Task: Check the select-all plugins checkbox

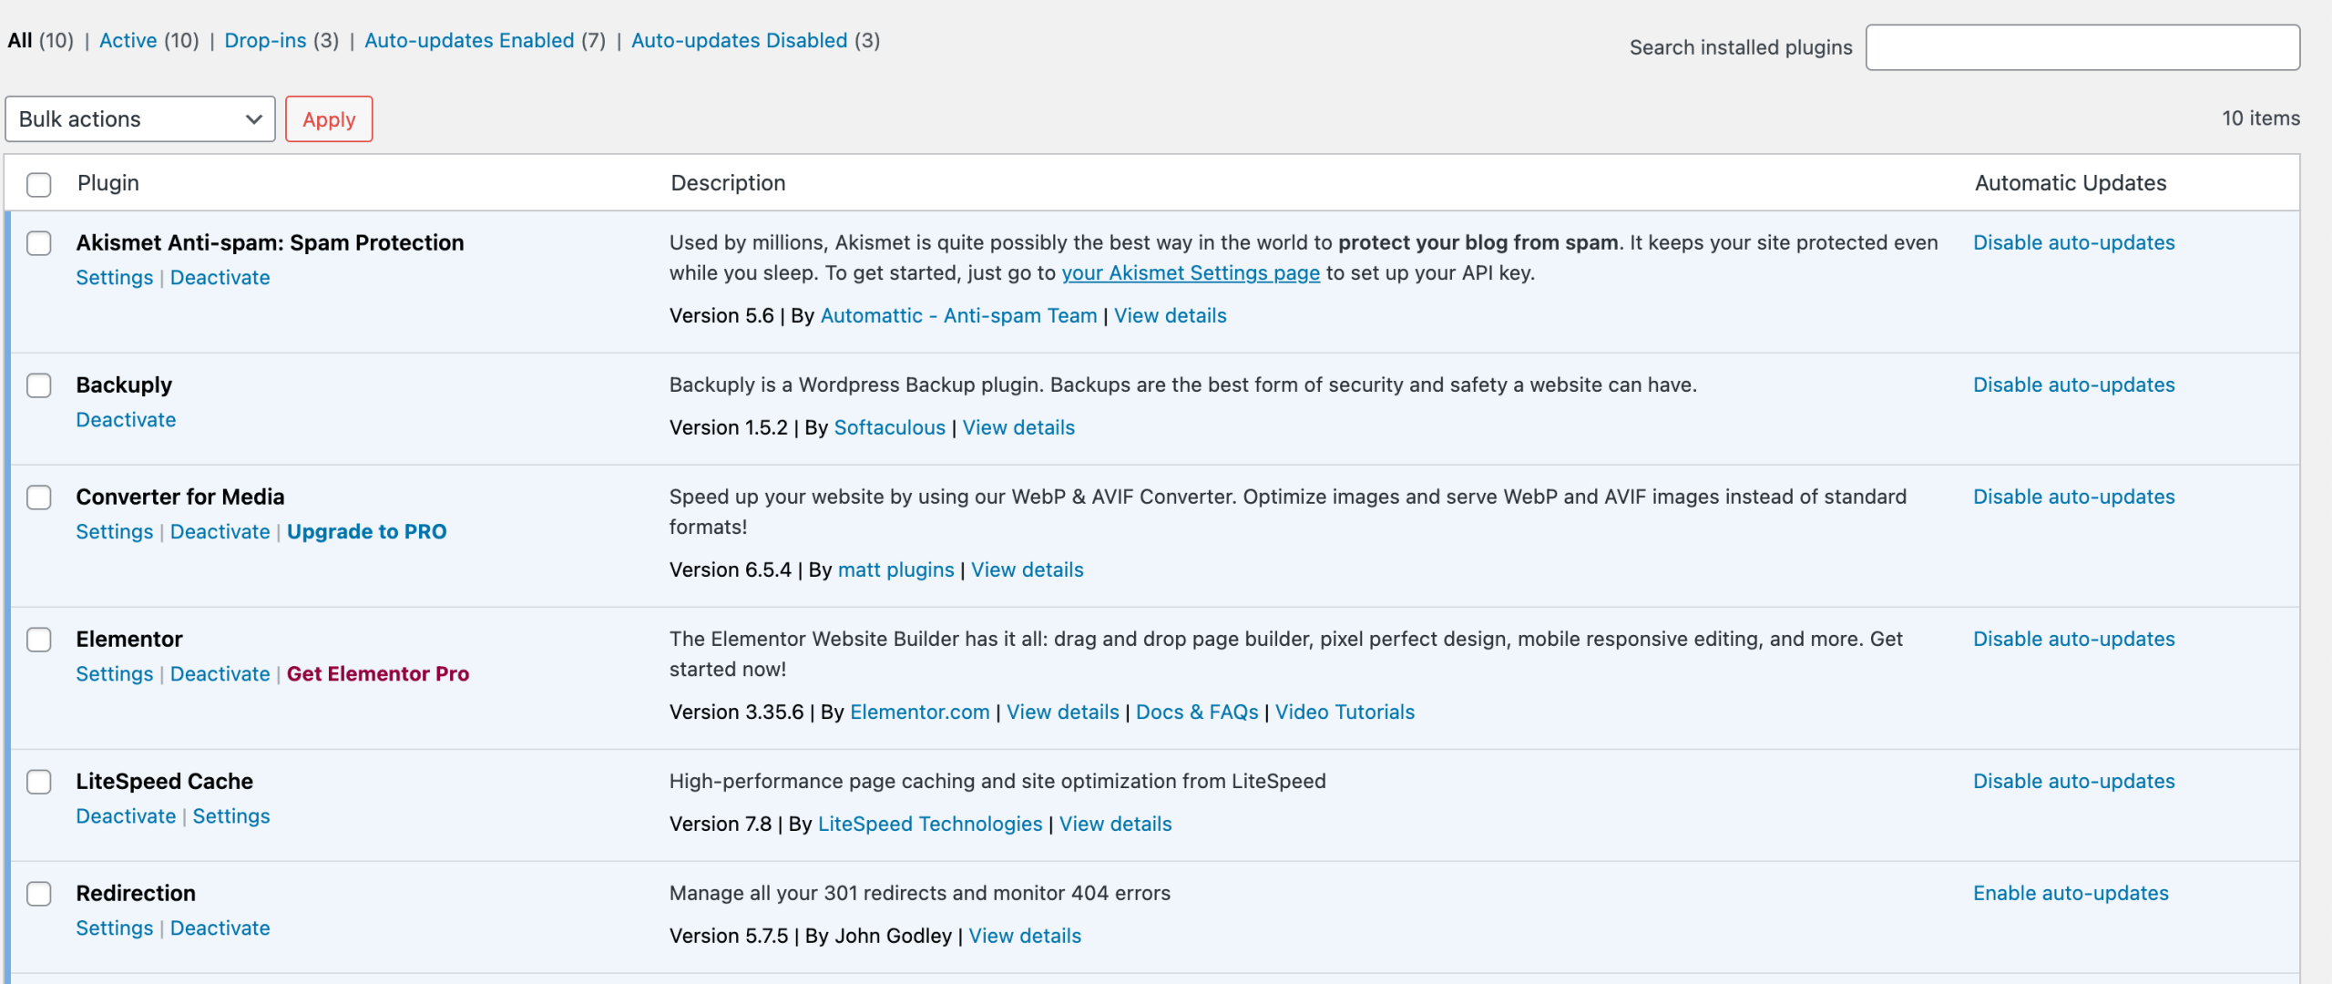Action: tap(38, 185)
